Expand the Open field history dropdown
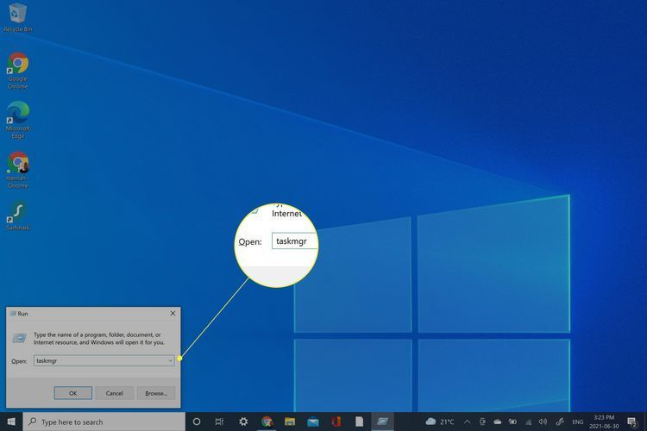 (170, 360)
